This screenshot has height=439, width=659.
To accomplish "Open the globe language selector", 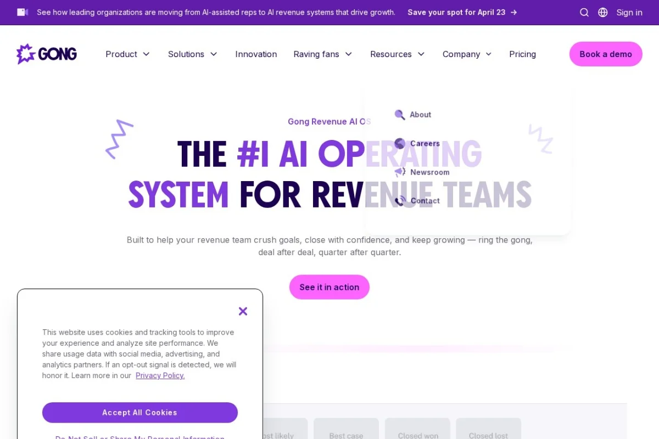I will point(603,12).
